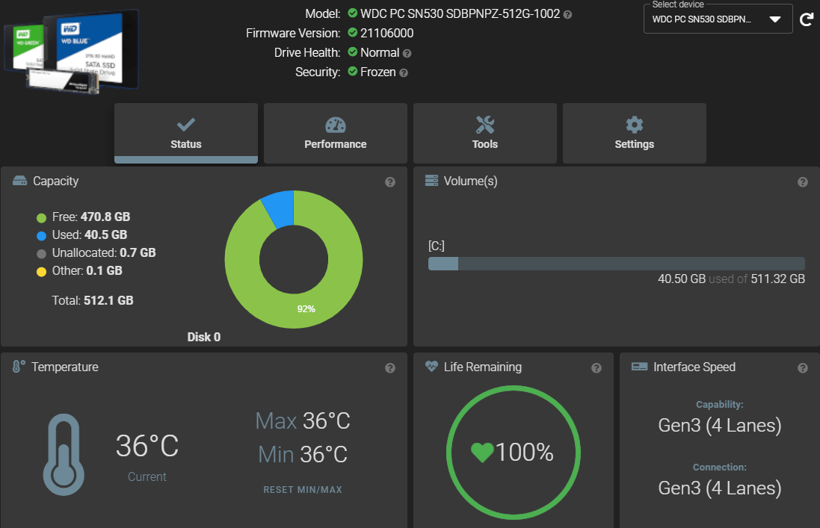Click the help icon beside Drive Health
The width and height of the screenshot is (820, 528).
tap(407, 53)
